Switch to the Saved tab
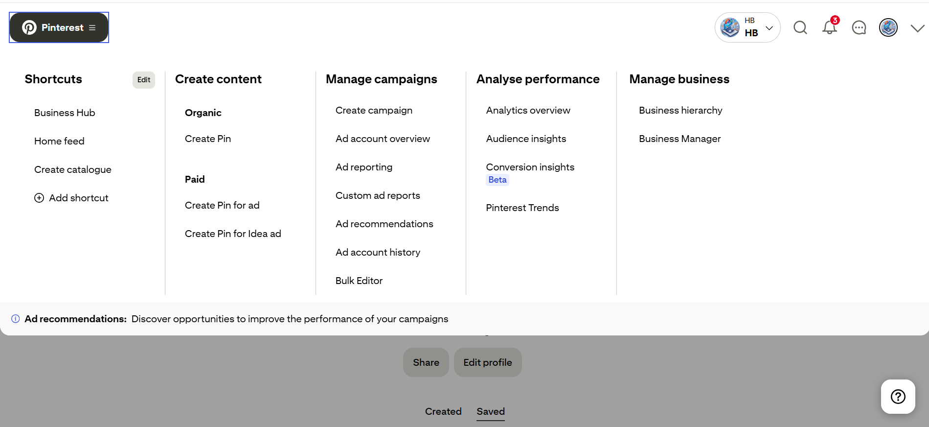929x427 pixels. coord(491,411)
